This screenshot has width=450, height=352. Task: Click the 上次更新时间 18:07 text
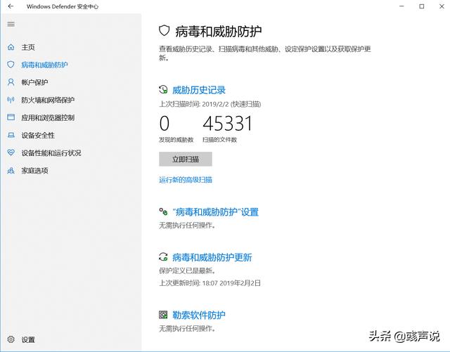click(210, 283)
